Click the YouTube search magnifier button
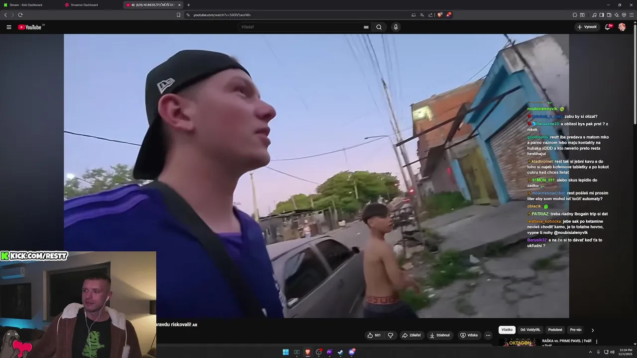Screen dimensions: 637x358 click(379, 27)
